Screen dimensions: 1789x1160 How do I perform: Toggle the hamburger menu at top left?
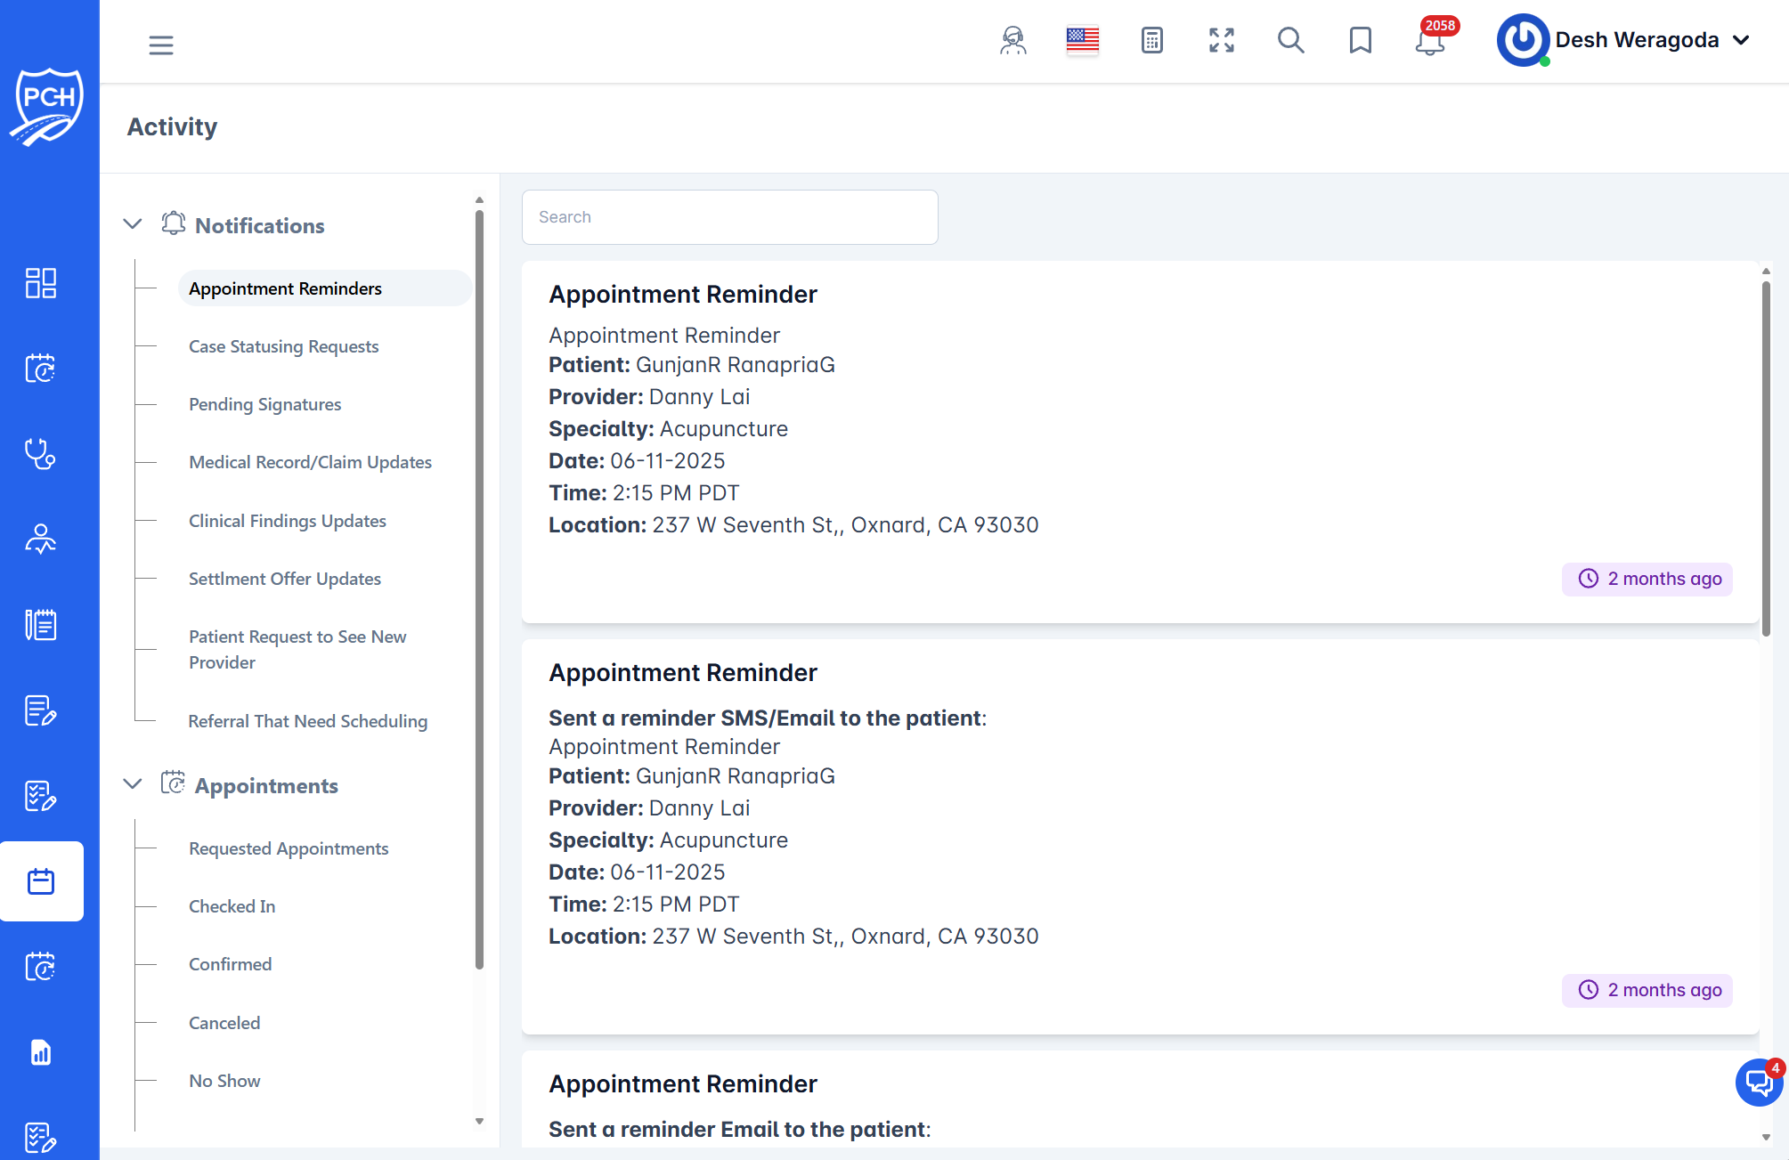pos(160,45)
